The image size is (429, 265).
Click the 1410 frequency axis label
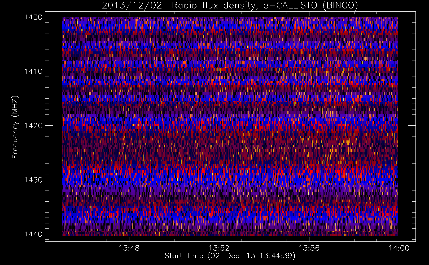tap(33, 71)
